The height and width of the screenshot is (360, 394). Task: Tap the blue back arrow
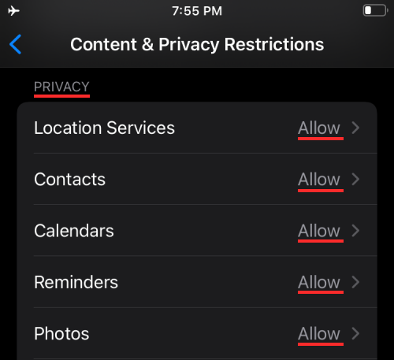15,44
